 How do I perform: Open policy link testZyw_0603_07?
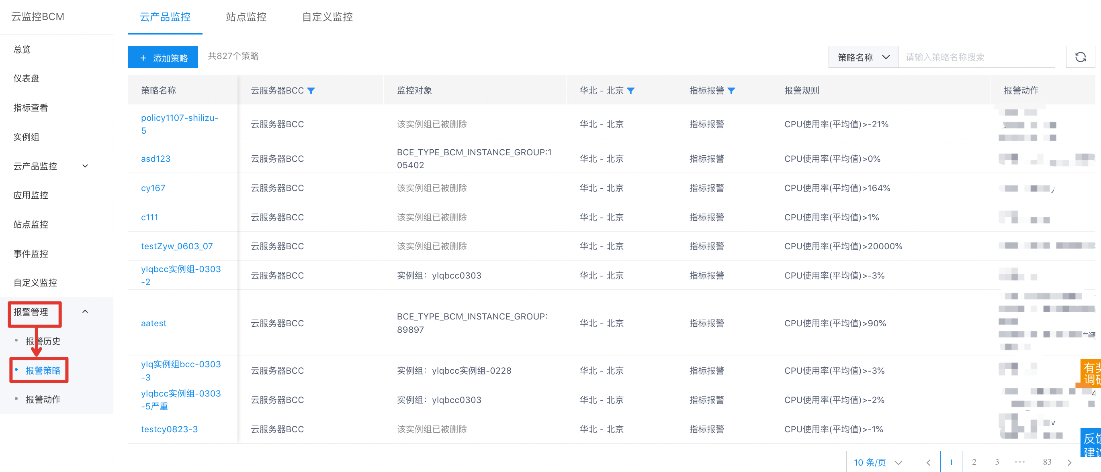176,246
